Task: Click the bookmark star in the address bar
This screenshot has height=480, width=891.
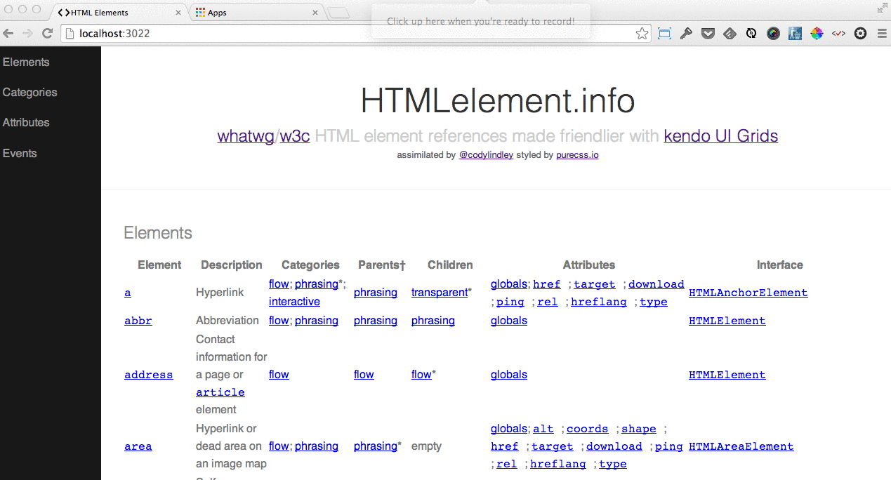Action: pyautogui.click(x=641, y=33)
